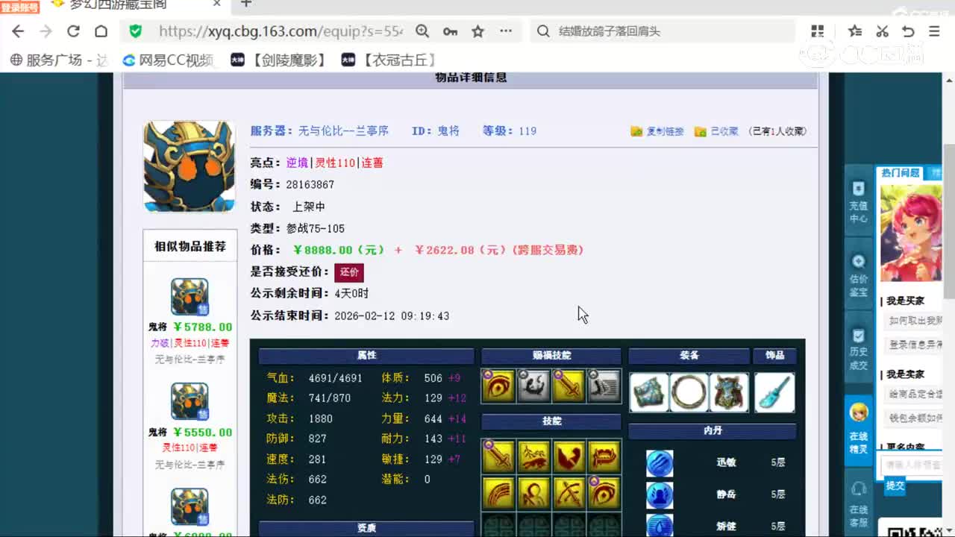Click the 已收藏 favorite button
The height and width of the screenshot is (537, 955).
click(716, 131)
